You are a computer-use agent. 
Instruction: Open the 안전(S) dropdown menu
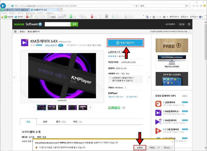coord(184,17)
